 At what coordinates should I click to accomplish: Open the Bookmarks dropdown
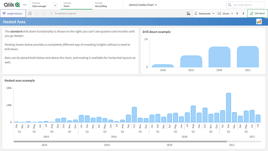204,13
